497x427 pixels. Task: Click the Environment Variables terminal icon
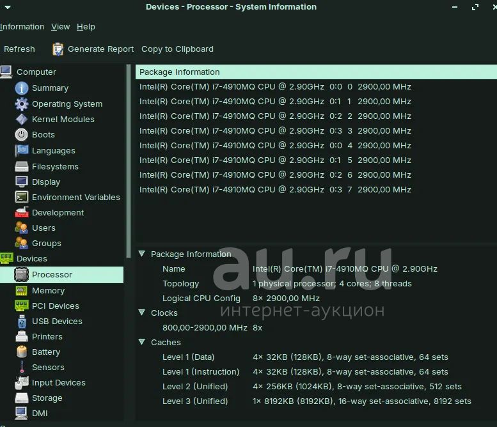[x=22, y=197]
